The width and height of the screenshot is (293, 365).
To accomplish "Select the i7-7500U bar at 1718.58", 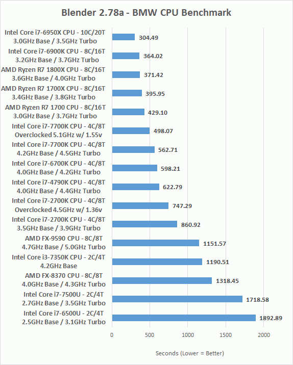I will pyautogui.click(x=177, y=299).
